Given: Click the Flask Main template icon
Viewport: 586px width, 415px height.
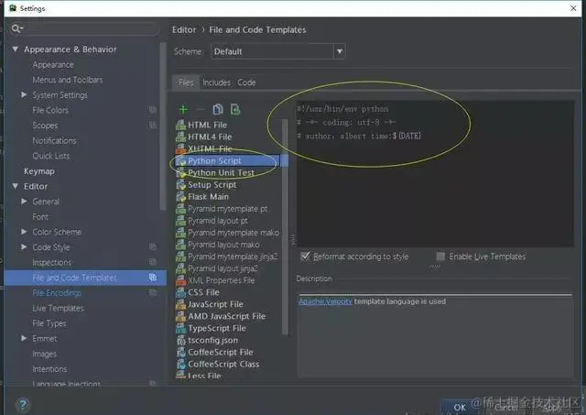Looking at the screenshot, I should pos(181,196).
